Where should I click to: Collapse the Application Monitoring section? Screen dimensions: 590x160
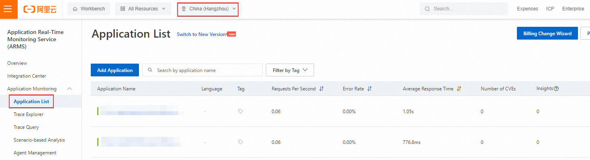click(69, 89)
